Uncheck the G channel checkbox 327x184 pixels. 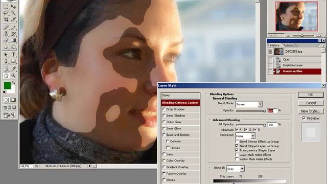246,129
